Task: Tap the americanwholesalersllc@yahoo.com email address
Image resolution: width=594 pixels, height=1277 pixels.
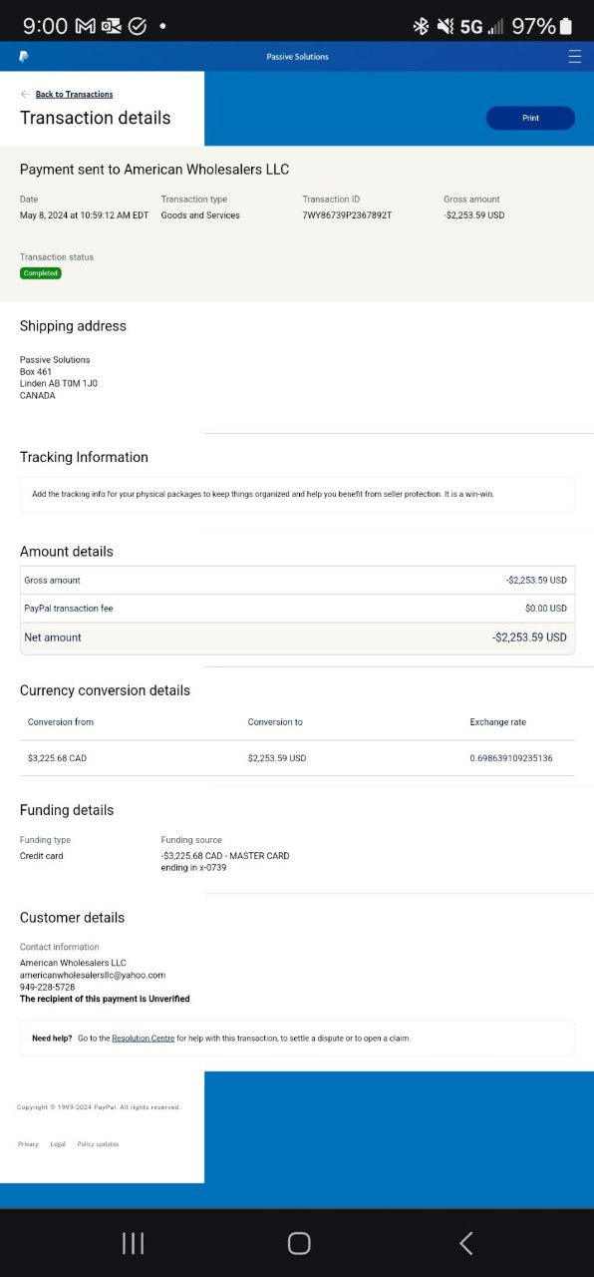Action: pyautogui.click(x=93, y=975)
